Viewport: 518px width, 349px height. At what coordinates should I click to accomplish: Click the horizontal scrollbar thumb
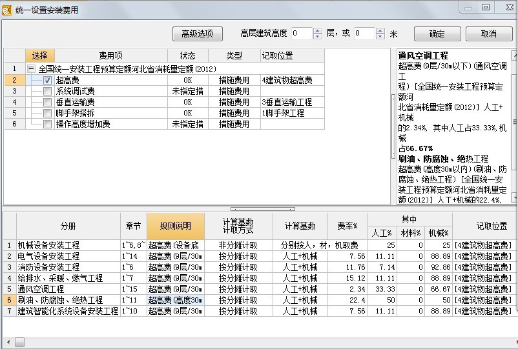pos(19,343)
